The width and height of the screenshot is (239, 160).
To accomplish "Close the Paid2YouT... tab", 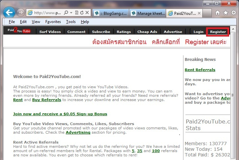I will [x=199, y=13].
